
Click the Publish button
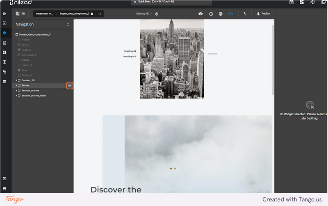tap(263, 14)
